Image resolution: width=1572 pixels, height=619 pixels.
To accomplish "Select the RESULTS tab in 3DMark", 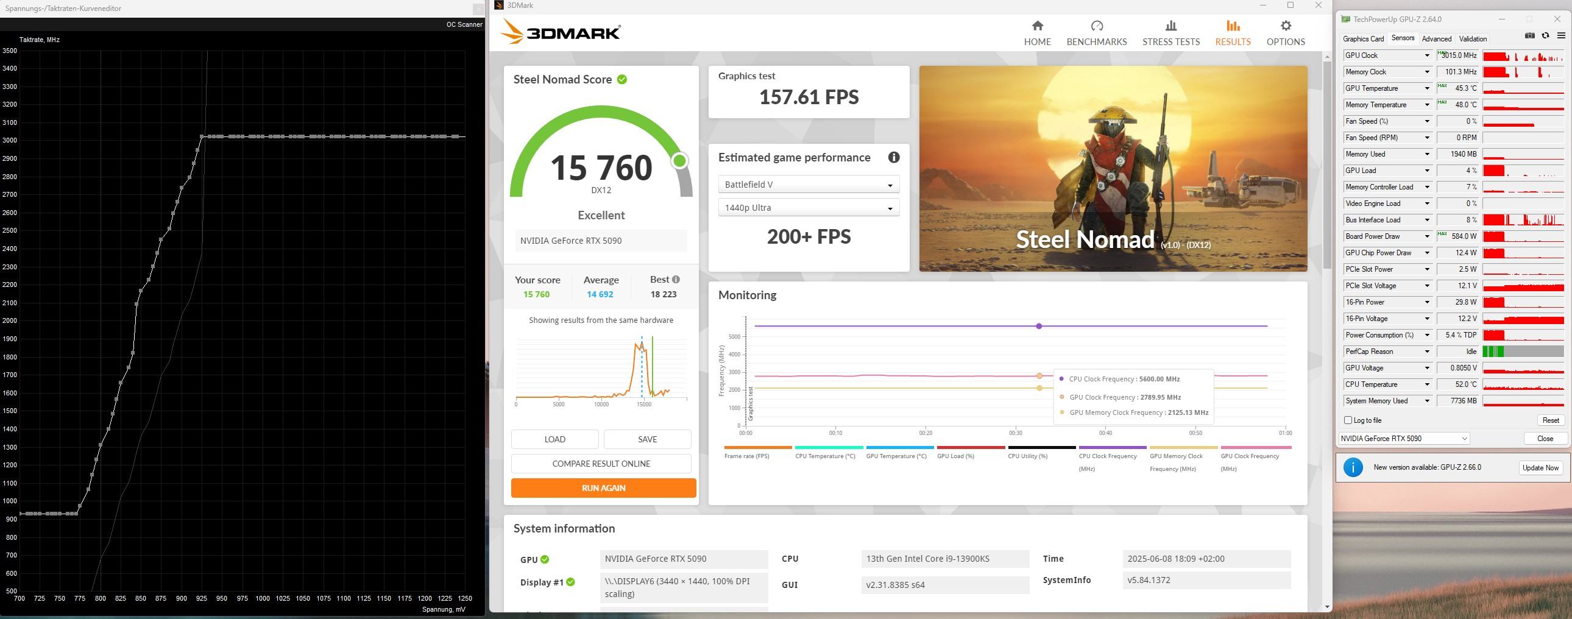I will (1233, 33).
